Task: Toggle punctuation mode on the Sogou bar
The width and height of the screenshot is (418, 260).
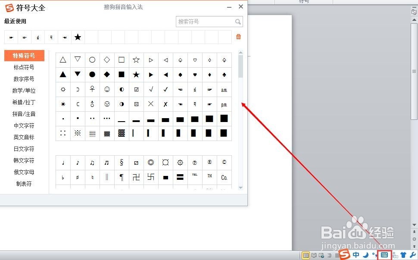Action: 374,255
